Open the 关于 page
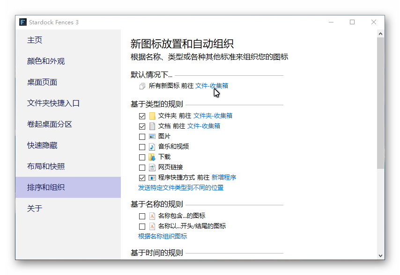Viewport: 400px width, 275px height. point(68,208)
